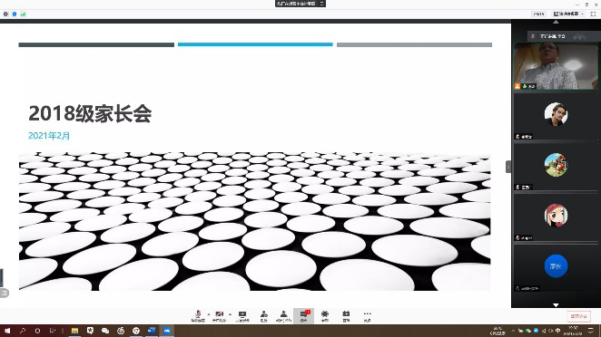Start screen sharing from the toolbar

[242, 316]
